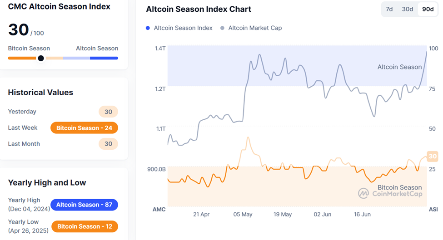Click the CoinMarketCap watermark logo icon
This screenshot has width=443, height=240.
coord(363,194)
